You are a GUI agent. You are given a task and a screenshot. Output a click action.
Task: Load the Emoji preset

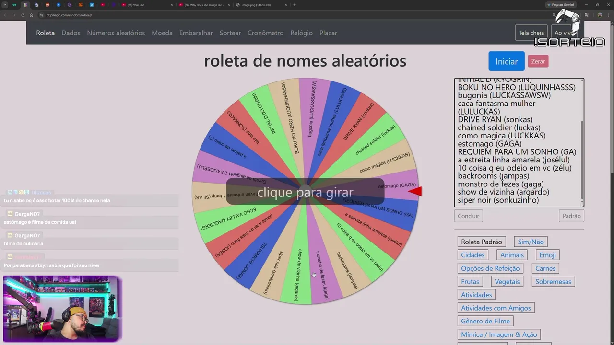coord(548,255)
